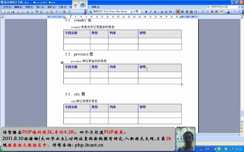Image resolution: width=244 pixels, height=152 pixels.
Task: Open the Times New Roman font dropdown
Action: pos(131,12)
